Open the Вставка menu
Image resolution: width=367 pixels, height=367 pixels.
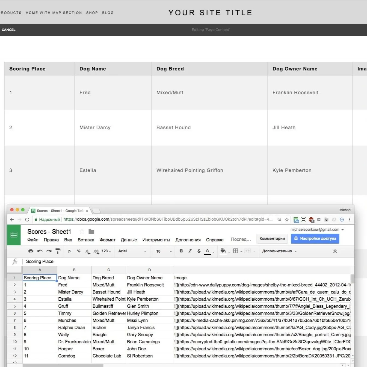click(86, 240)
